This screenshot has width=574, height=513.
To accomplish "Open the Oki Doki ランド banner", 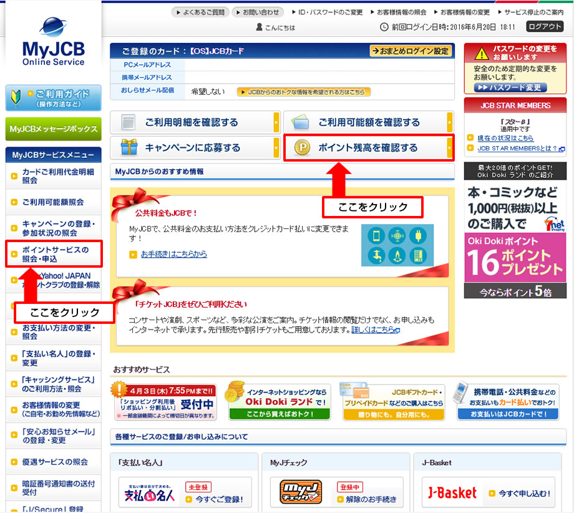I will pos(279,401).
